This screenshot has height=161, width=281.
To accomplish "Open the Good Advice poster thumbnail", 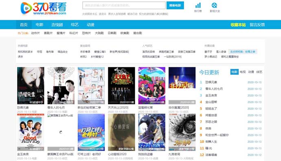I will 31,132.
